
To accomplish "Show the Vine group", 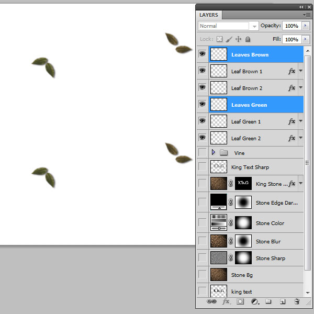I will [202, 152].
